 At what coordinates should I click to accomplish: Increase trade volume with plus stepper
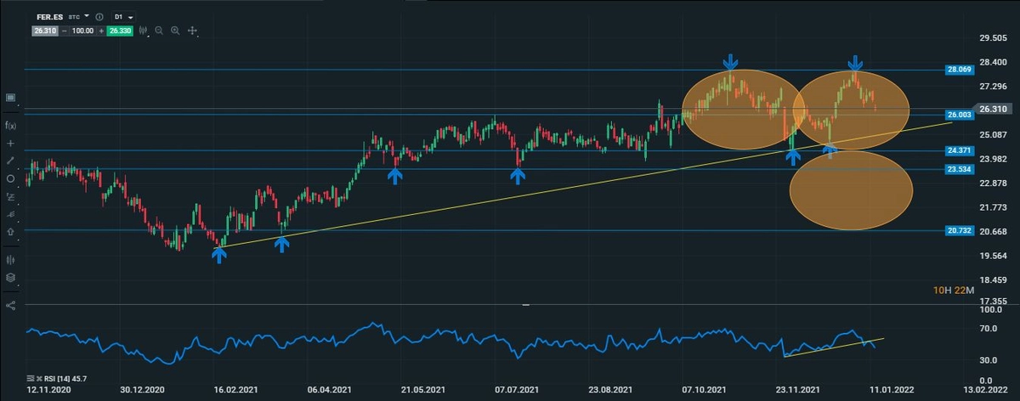tap(101, 31)
